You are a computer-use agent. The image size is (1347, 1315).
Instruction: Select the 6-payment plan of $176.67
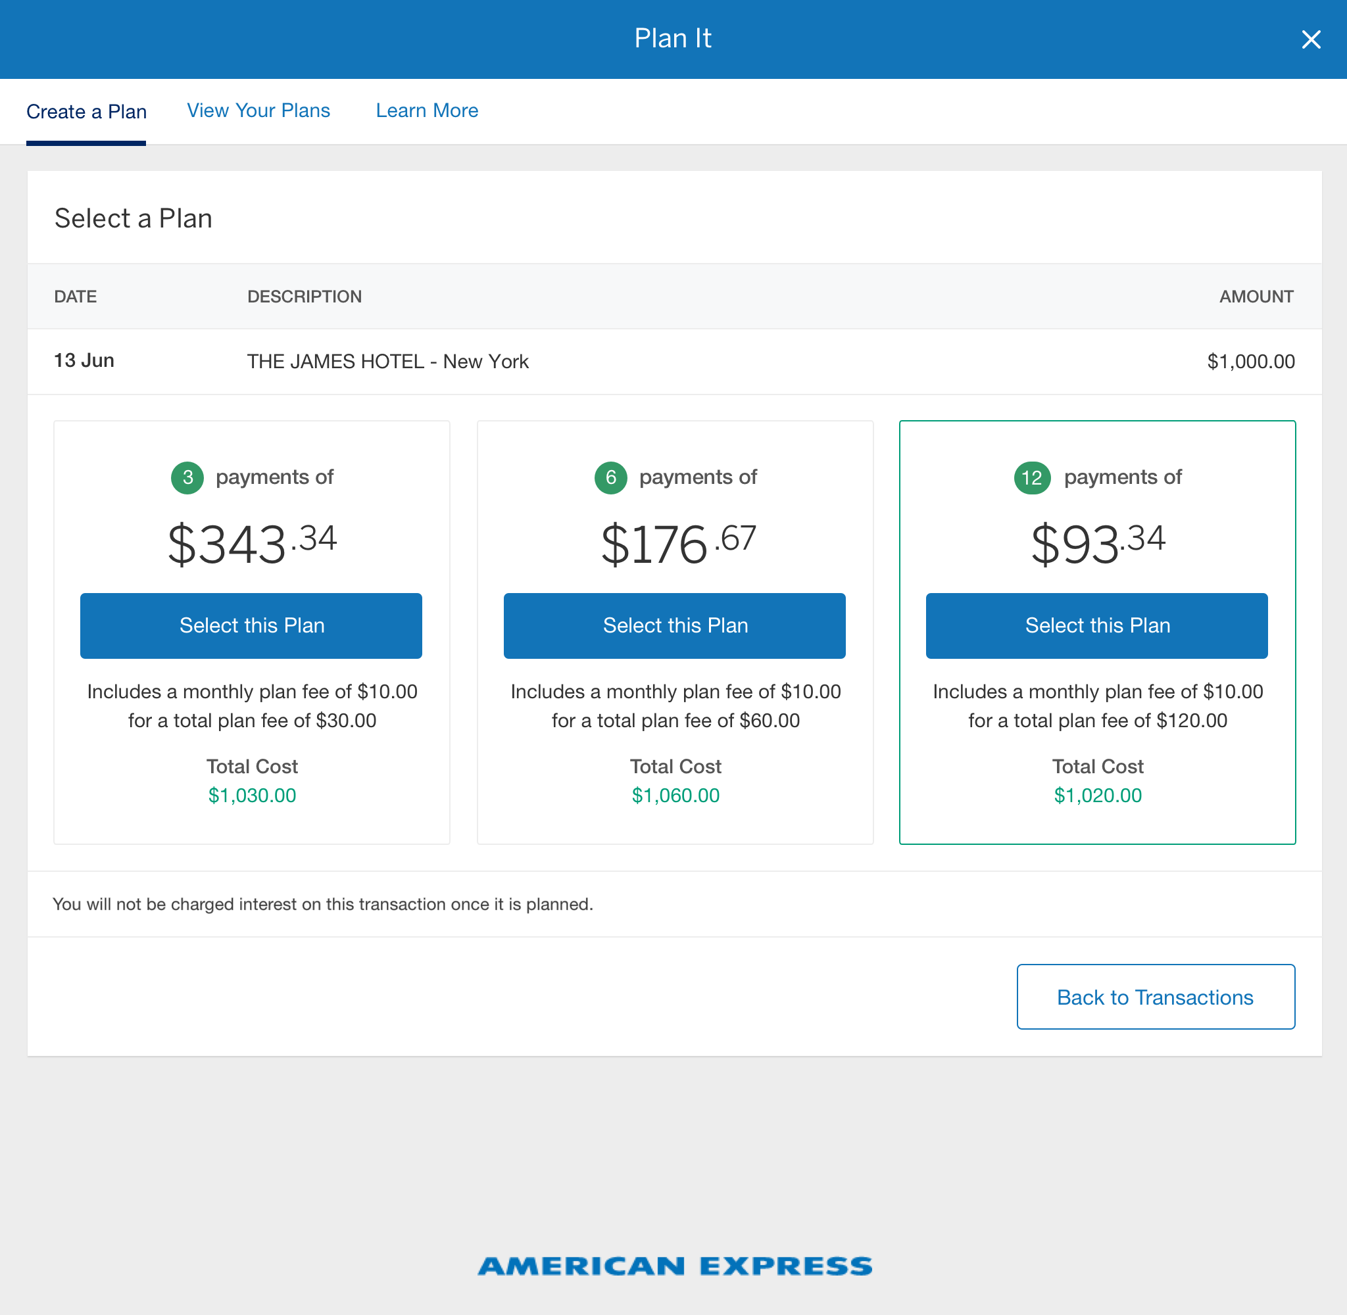[x=674, y=625]
